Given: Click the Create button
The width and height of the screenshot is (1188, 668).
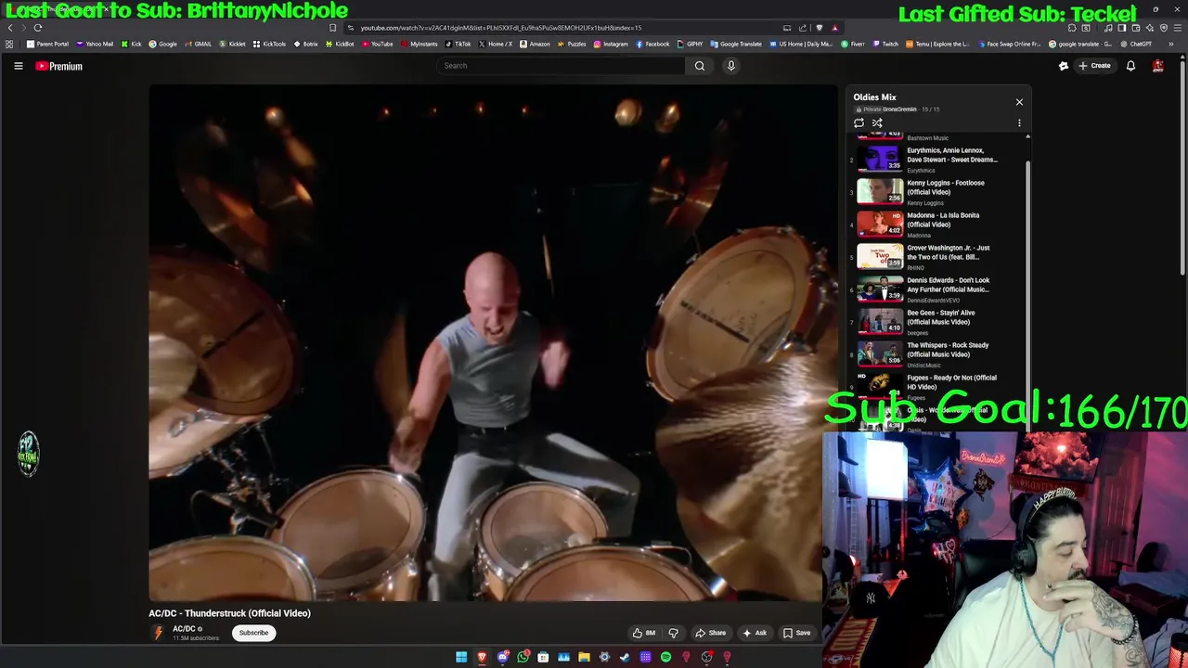Looking at the screenshot, I should click(x=1094, y=66).
